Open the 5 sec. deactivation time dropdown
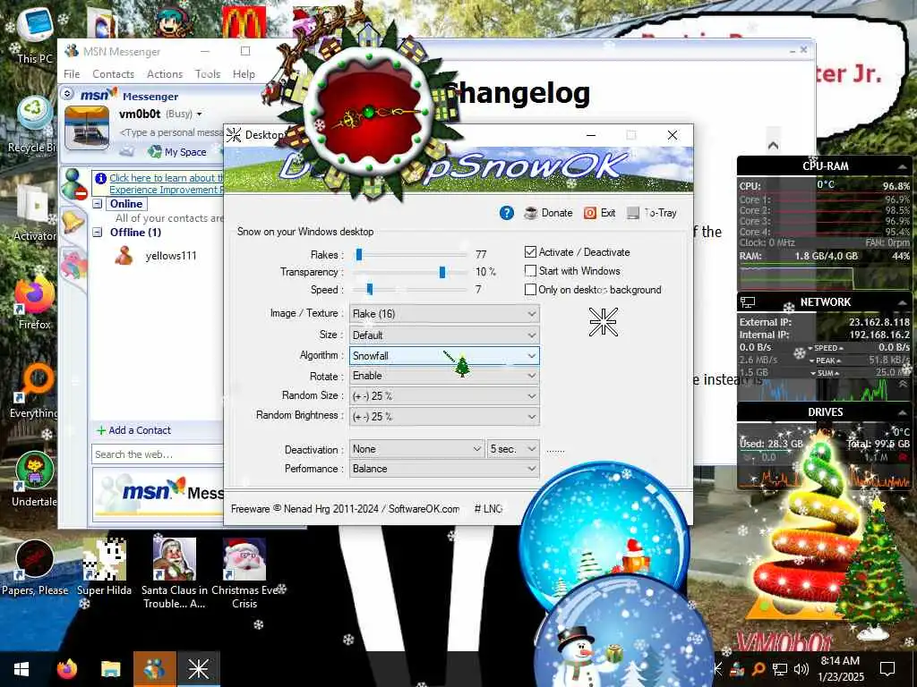 pyautogui.click(x=513, y=449)
